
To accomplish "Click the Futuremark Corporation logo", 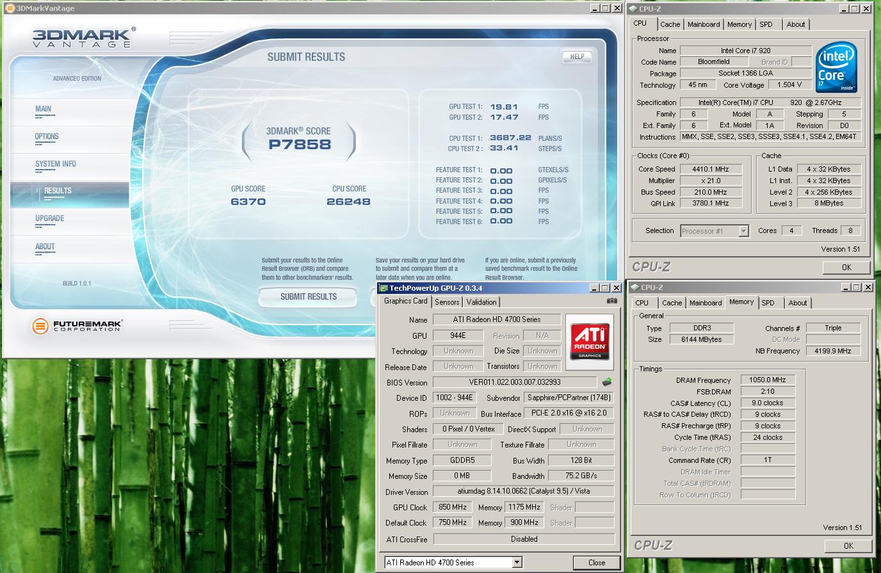I will pyautogui.click(x=76, y=326).
